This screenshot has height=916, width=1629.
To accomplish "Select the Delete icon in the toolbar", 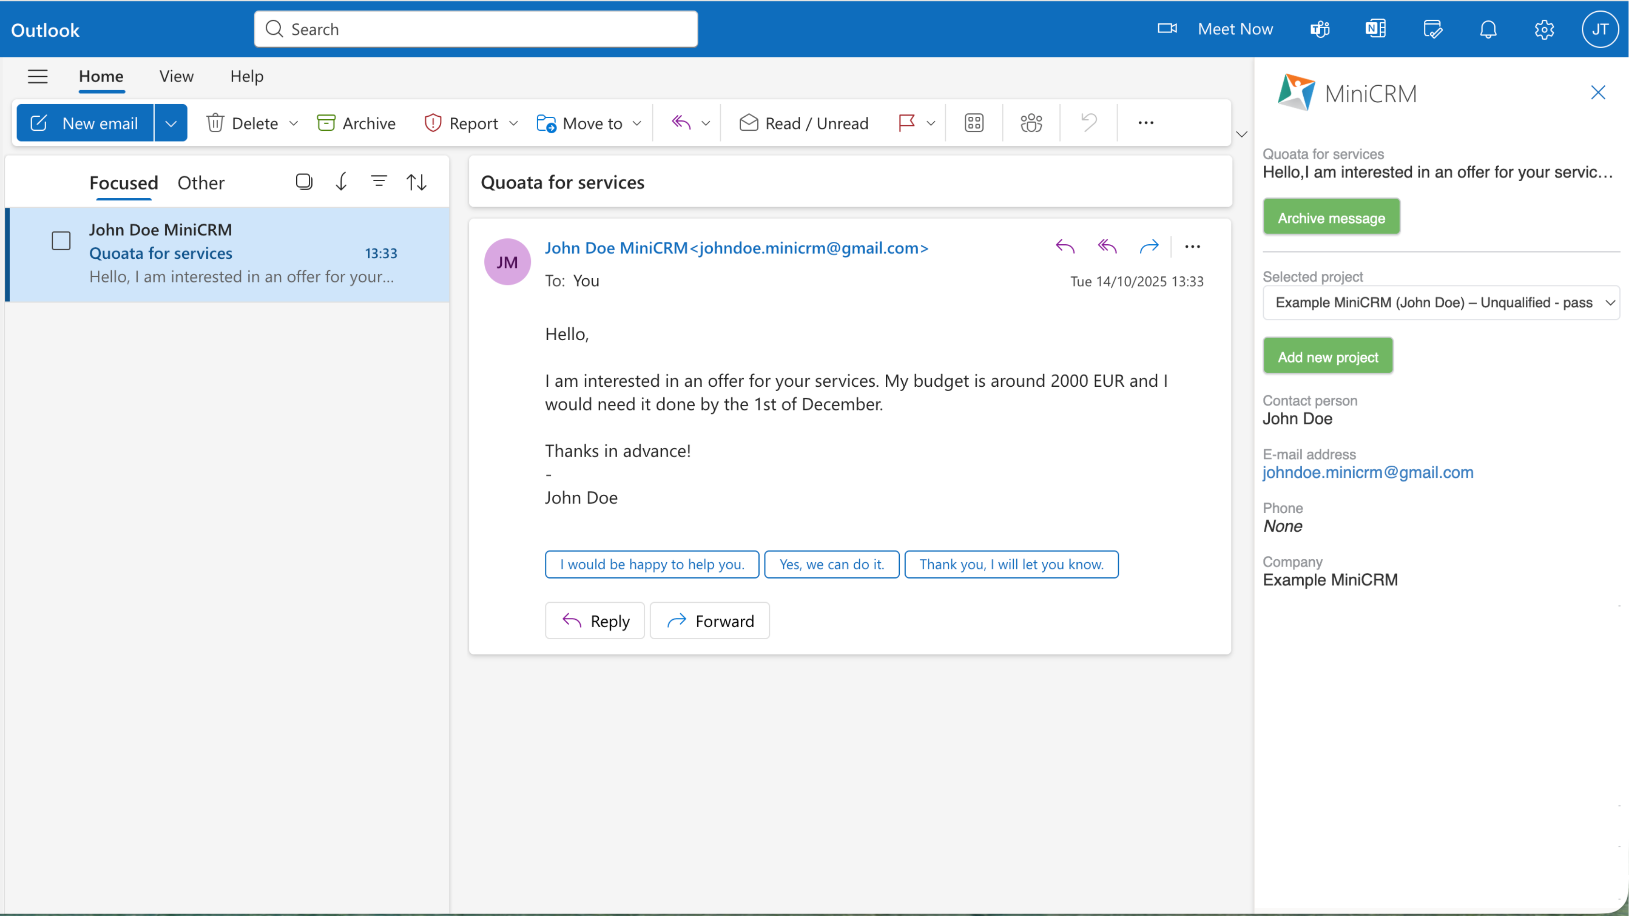I will [215, 123].
